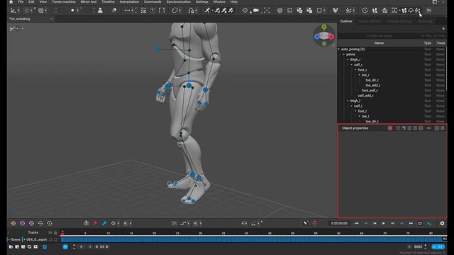Collapse the Scene track group

(9, 239)
